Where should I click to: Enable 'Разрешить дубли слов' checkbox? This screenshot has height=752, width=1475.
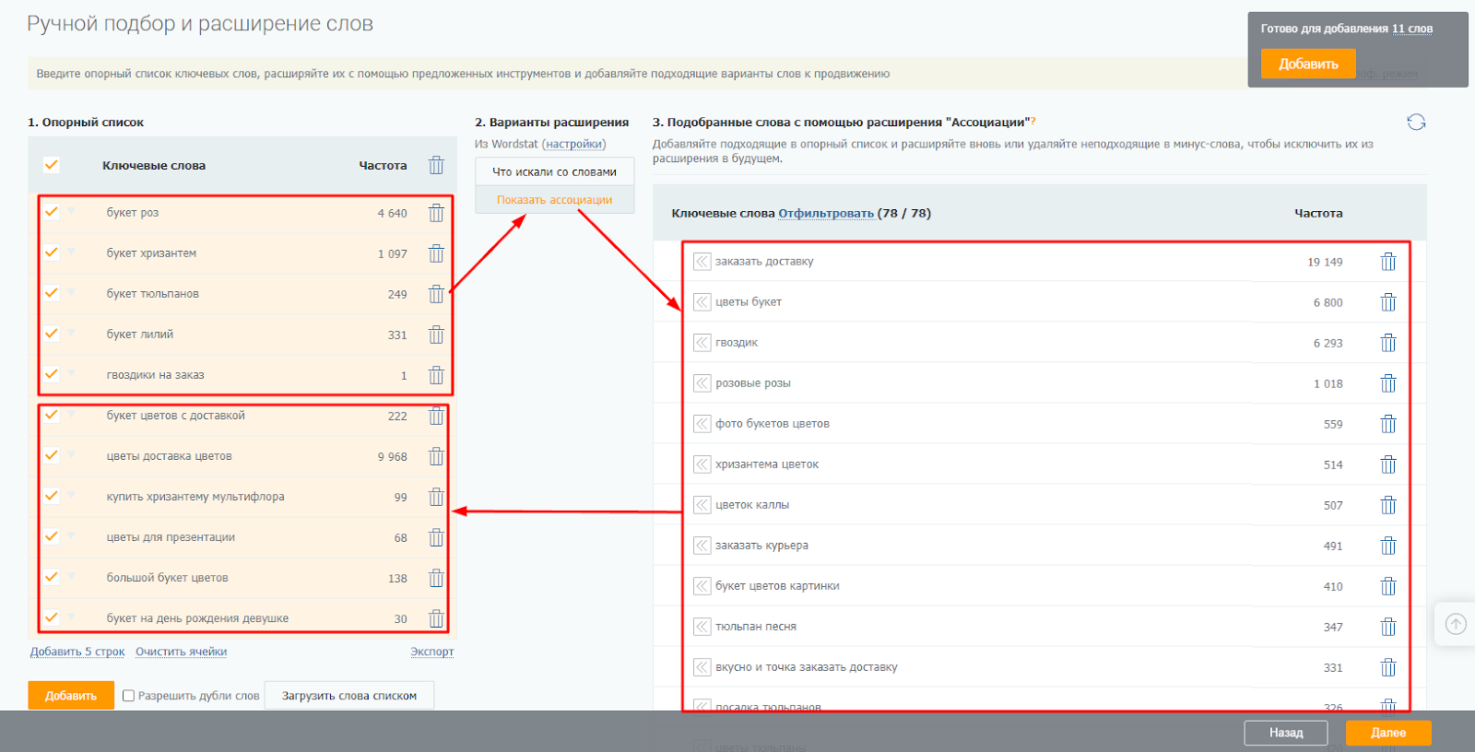click(129, 696)
